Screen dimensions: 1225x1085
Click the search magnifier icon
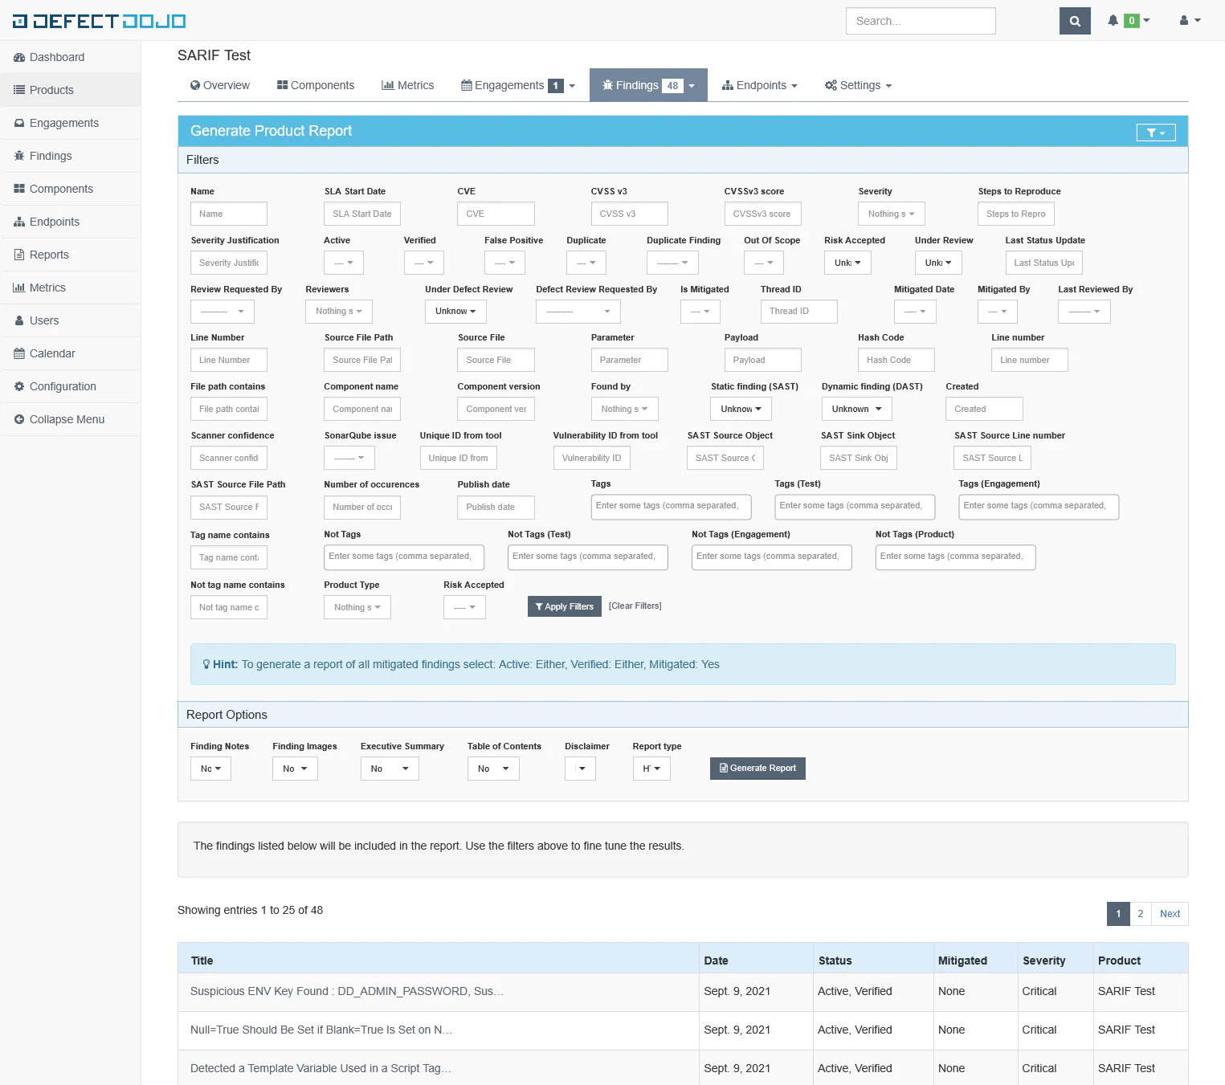point(1075,21)
